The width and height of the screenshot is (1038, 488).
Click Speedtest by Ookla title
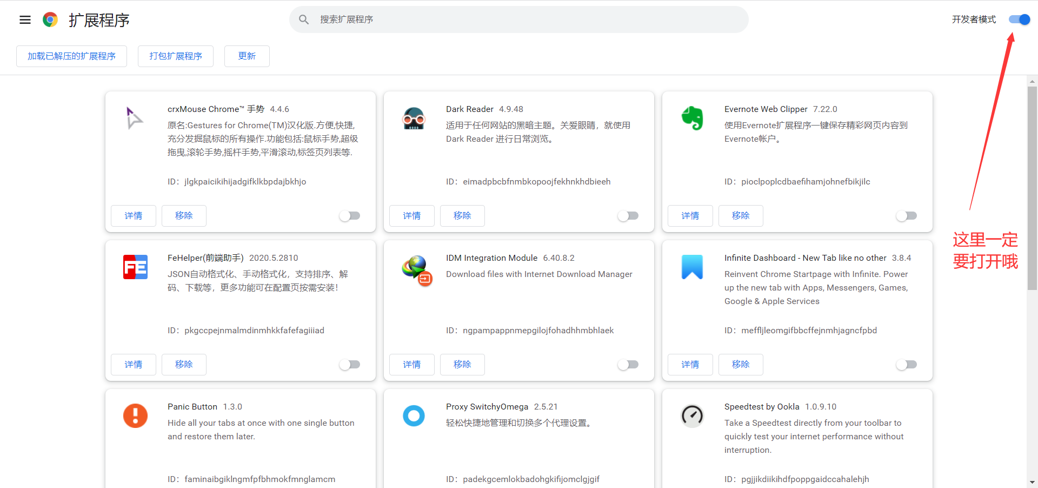[762, 407]
